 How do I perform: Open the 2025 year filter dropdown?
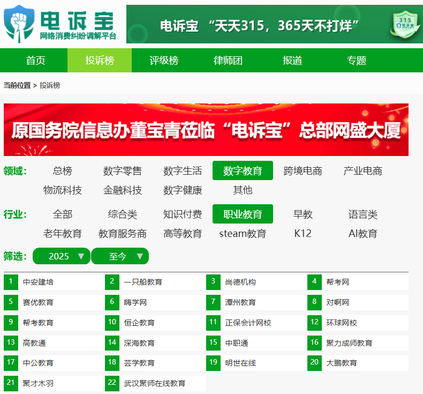(x=62, y=256)
